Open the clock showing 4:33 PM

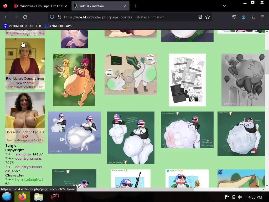[x=255, y=197]
